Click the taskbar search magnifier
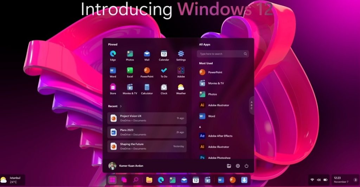Viewport: 360px width, 187px height. [136, 180]
